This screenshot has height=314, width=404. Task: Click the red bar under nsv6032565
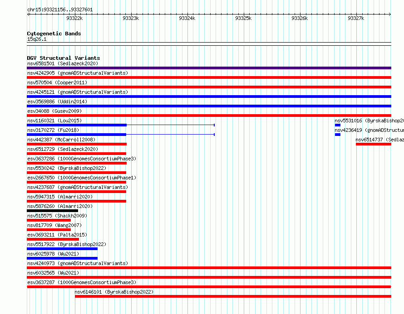209,277
